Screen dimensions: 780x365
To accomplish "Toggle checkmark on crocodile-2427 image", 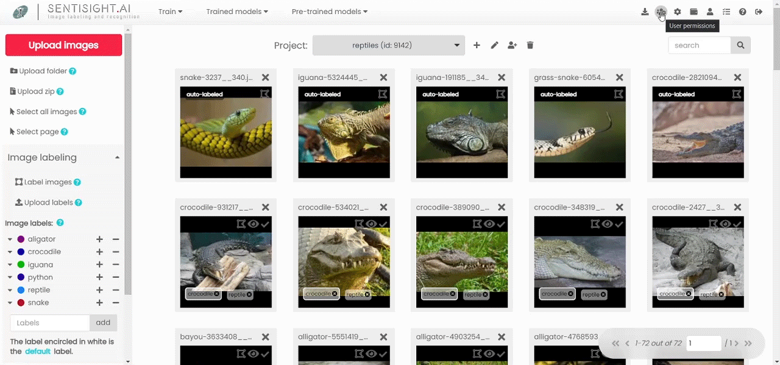I will (737, 224).
